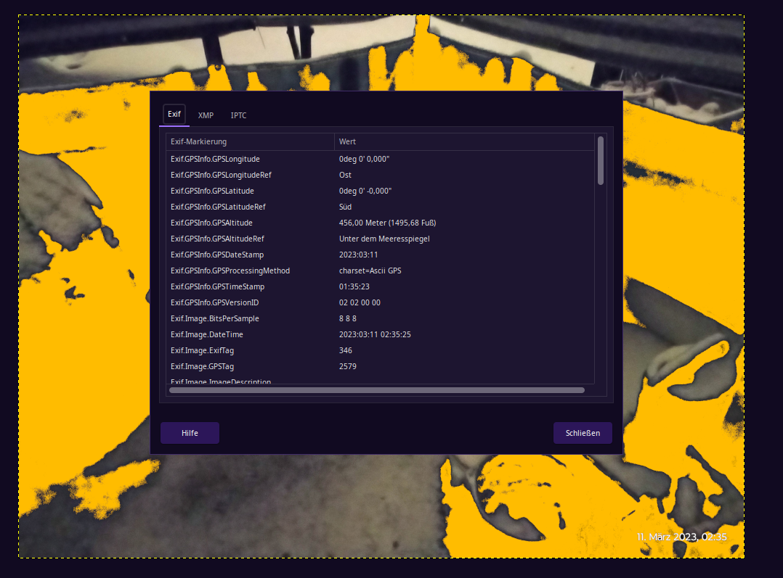Click the horizontal scrollbar below the Exif table
The width and height of the screenshot is (783, 578).
pos(377,390)
